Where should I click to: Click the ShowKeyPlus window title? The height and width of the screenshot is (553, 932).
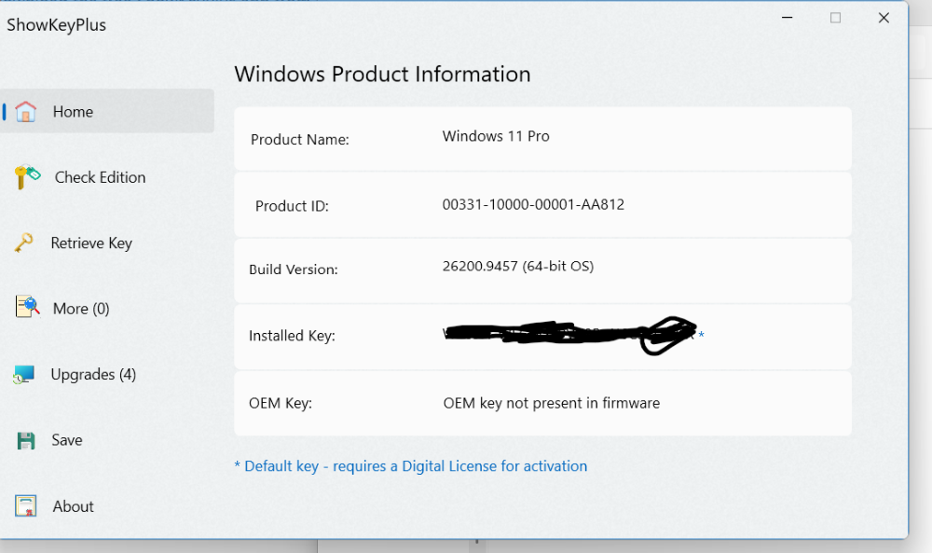click(57, 25)
